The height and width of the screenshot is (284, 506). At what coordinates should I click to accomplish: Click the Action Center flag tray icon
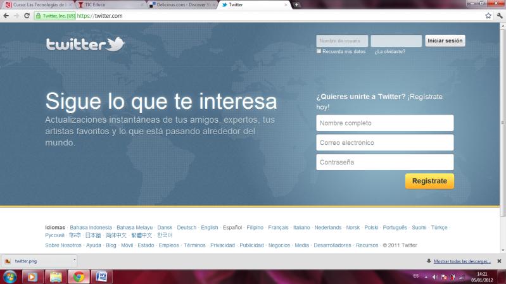[x=444, y=277]
